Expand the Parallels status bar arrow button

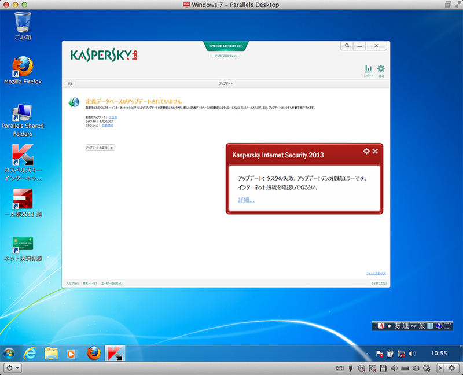[440, 368]
